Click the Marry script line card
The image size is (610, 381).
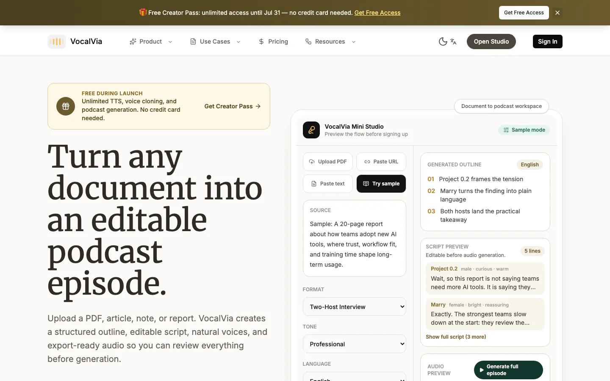pyautogui.click(x=485, y=314)
